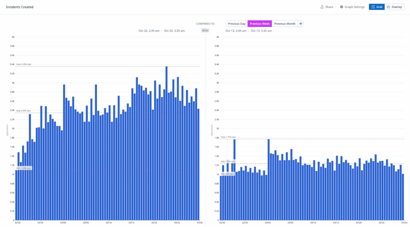Select Previous Day comparison
Viewport: 410px width, 227px height.
(x=236, y=24)
